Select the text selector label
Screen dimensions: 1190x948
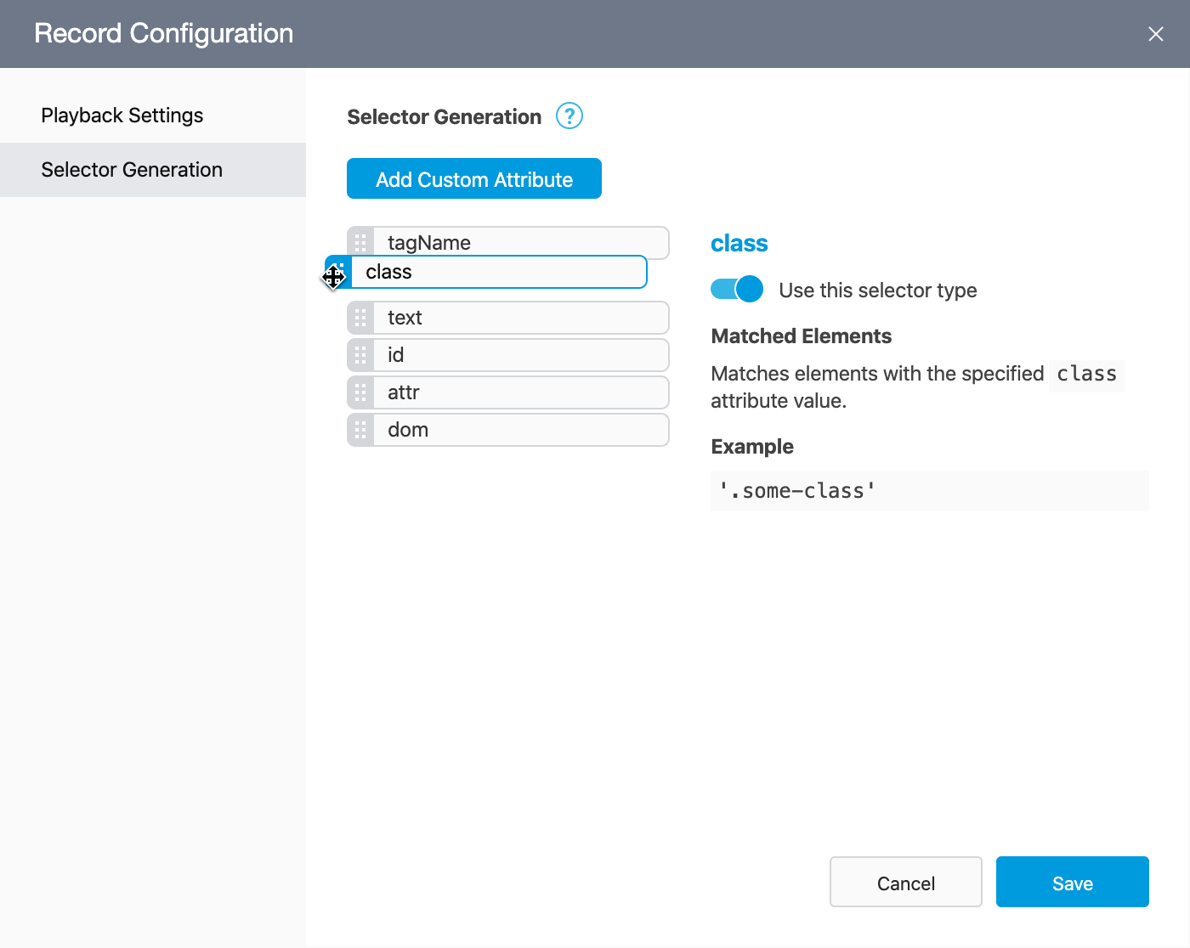405,318
